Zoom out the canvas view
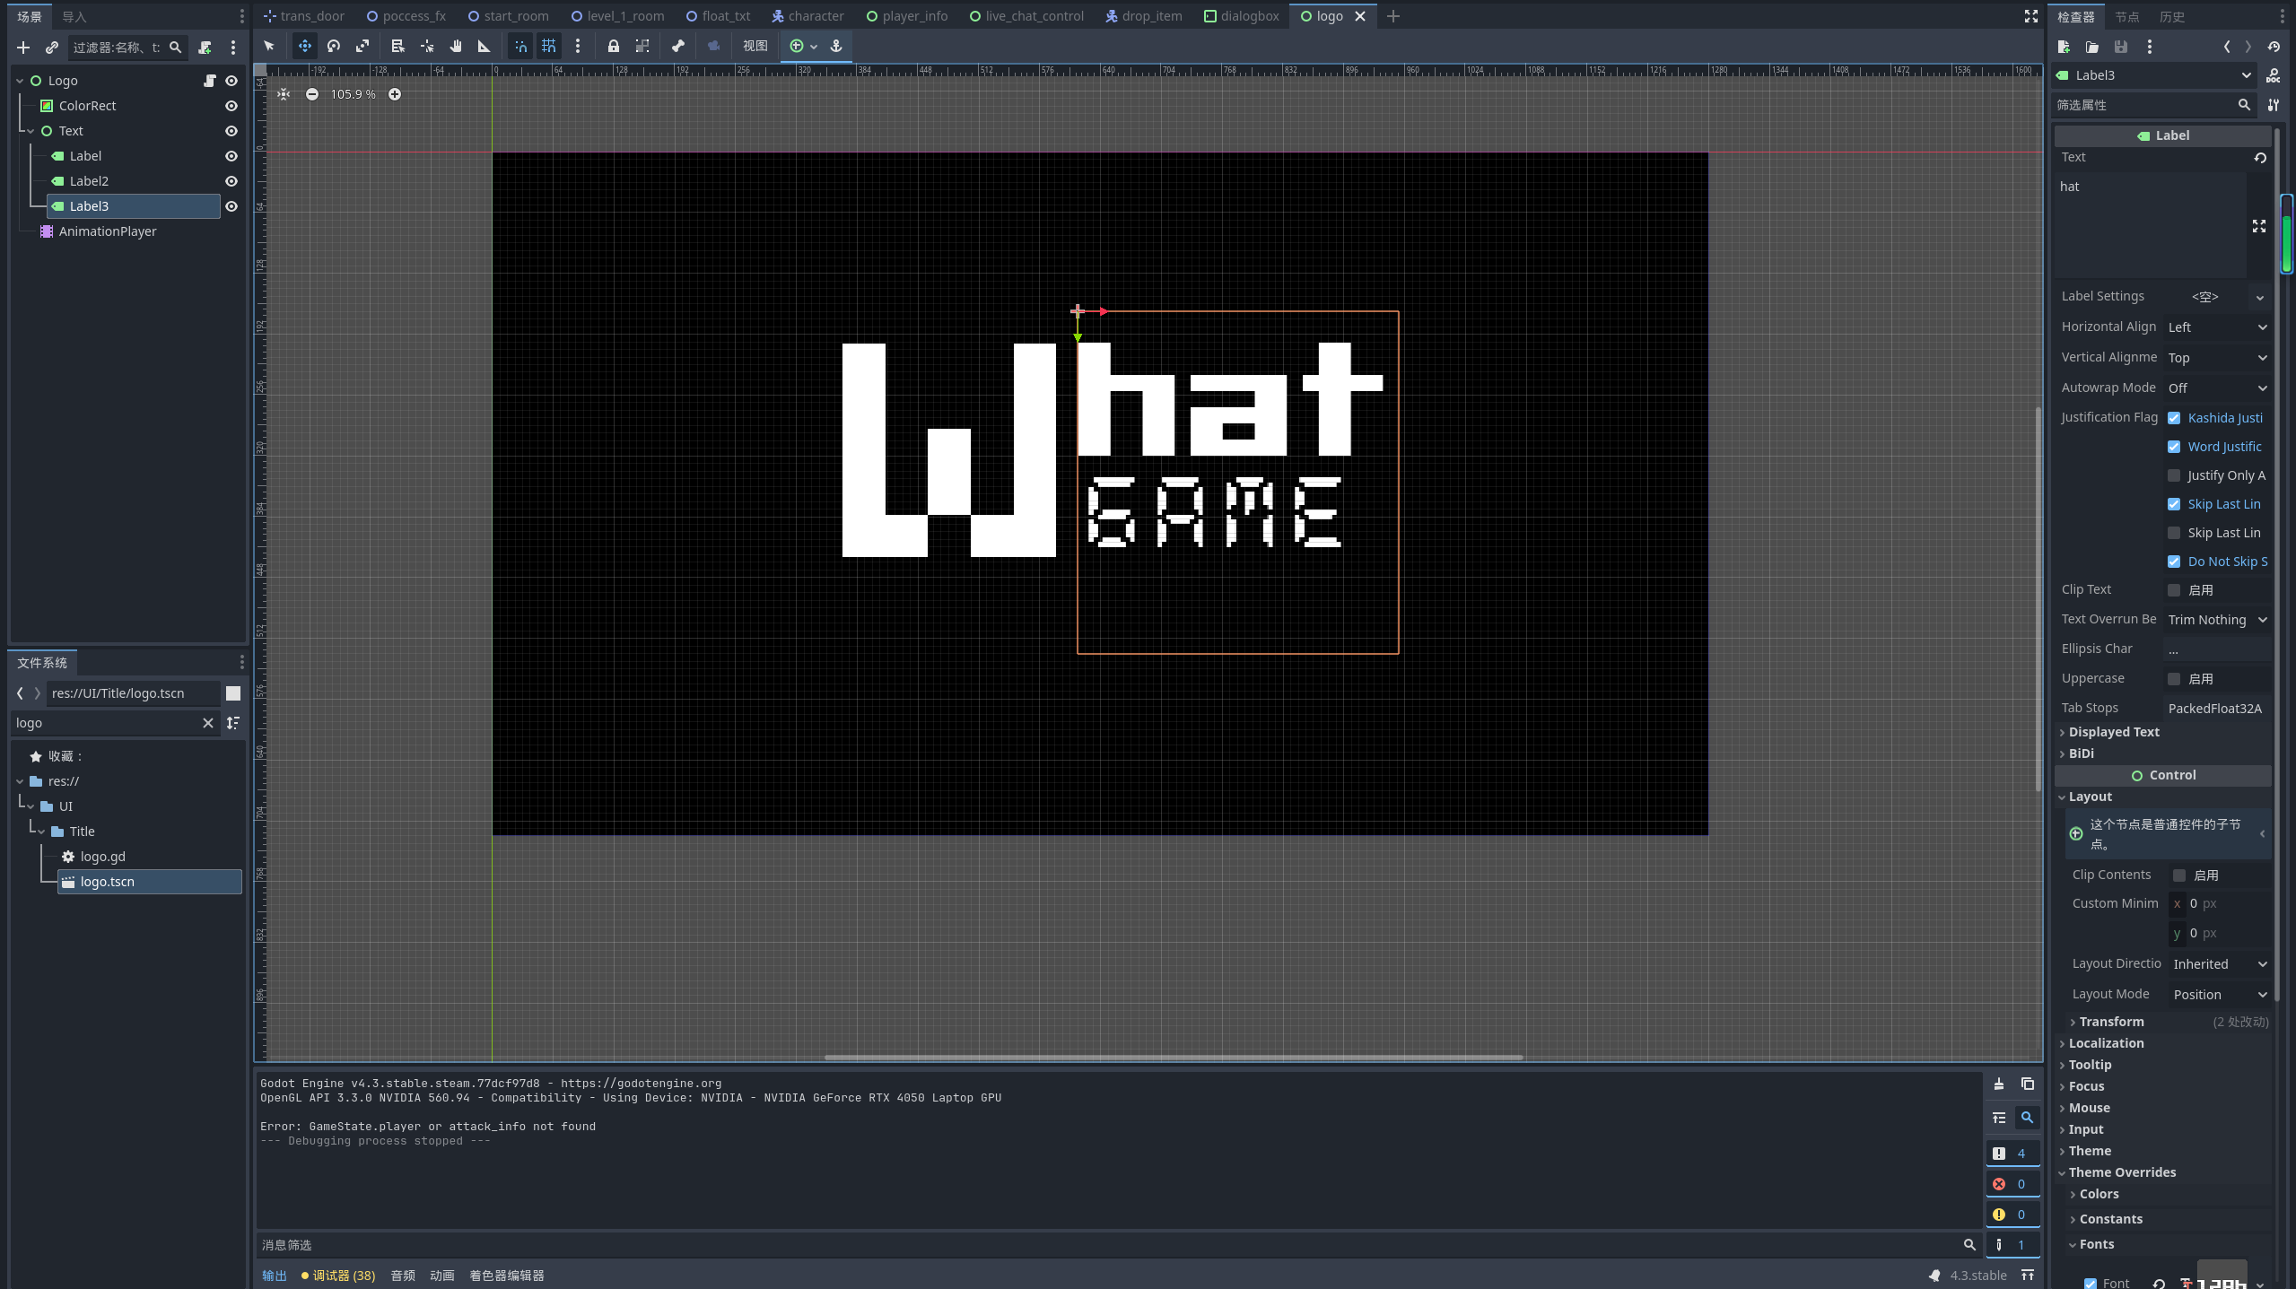Screen dimensions: 2296x1289 (x=312, y=94)
